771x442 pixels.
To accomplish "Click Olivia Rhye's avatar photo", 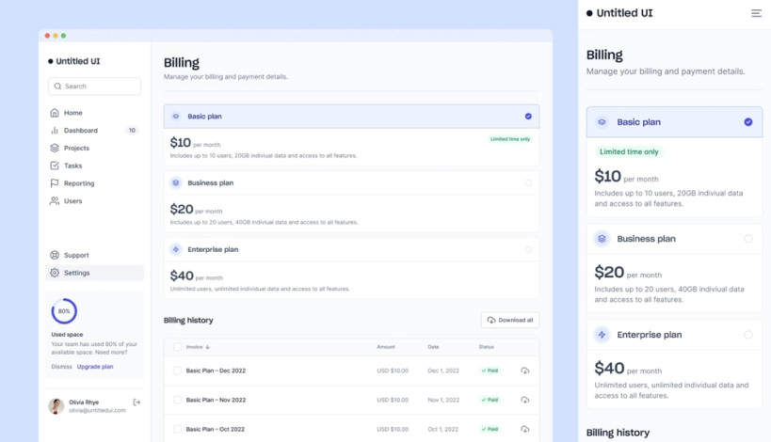I will 56,406.
